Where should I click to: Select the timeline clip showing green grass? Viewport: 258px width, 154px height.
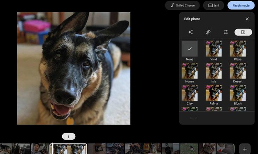pos(189,149)
